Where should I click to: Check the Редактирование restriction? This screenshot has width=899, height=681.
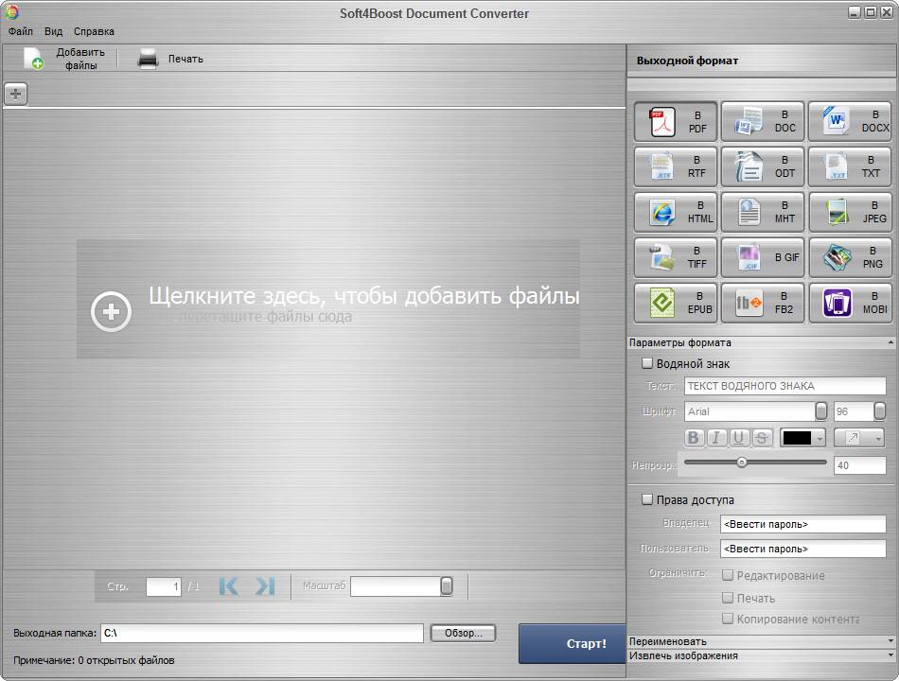point(728,575)
